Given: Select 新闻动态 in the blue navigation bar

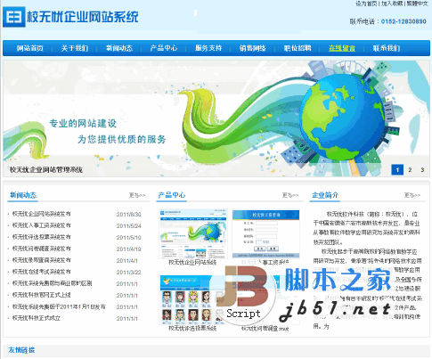Looking at the screenshot, I should pyautogui.click(x=119, y=48).
